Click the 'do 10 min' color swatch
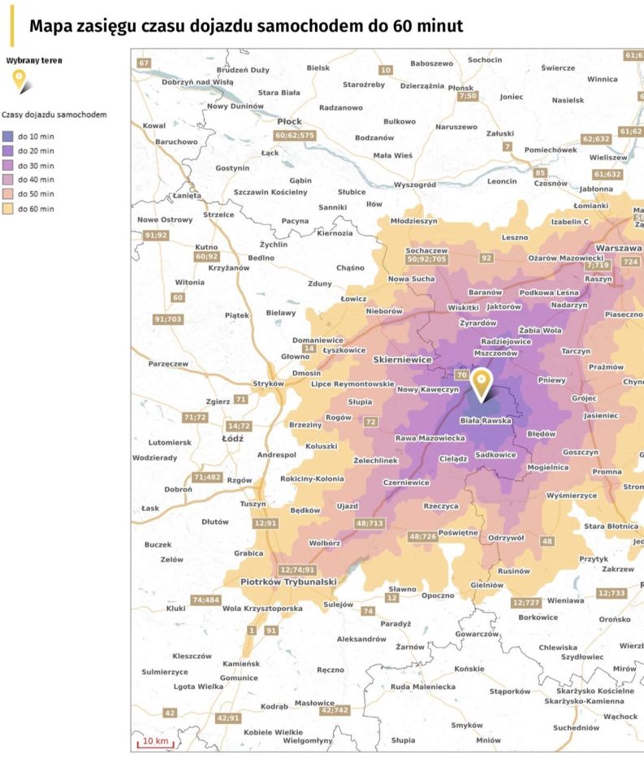The width and height of the screenshot is (644, 780). [8, 136]
